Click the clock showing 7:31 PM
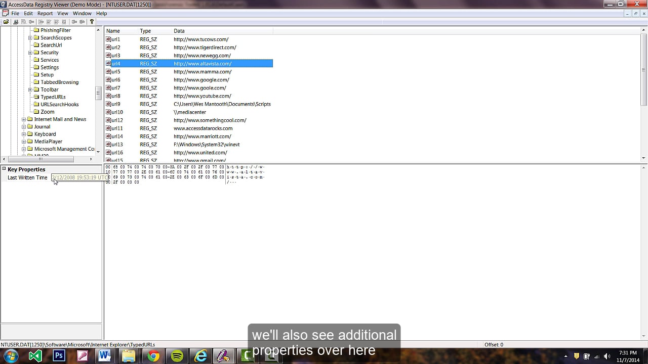The image size is (648, 364). tap(627, 353)
